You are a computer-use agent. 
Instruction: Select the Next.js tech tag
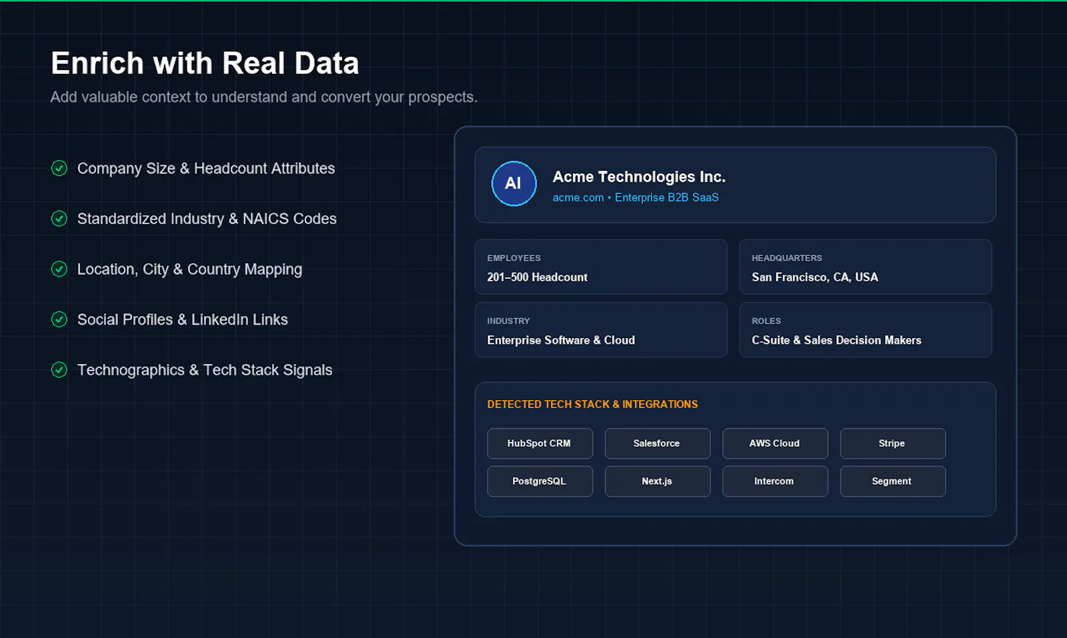[x=657, y=481]
